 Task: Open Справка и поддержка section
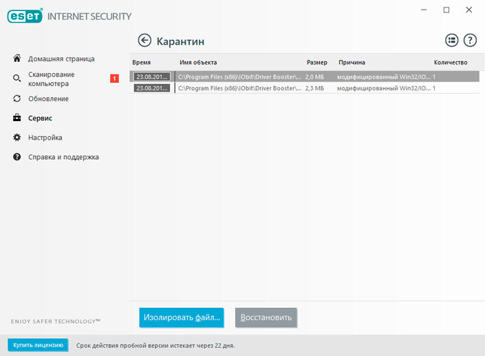(63, 157)
